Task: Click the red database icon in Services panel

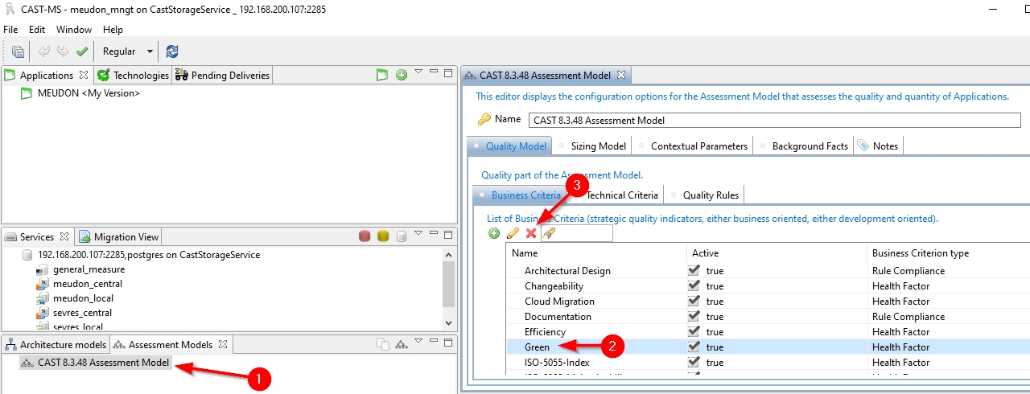Action: coord(365,236)
